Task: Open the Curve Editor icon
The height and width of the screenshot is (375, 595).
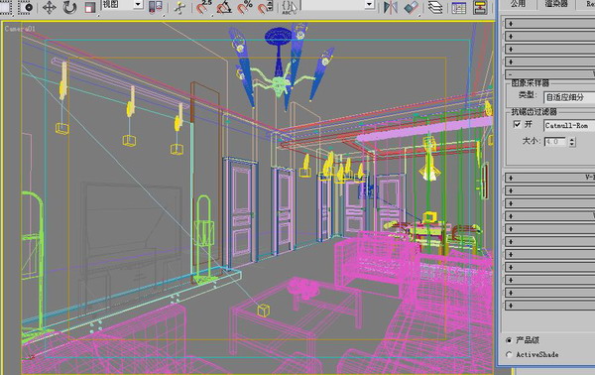Action: pos(459,7)
